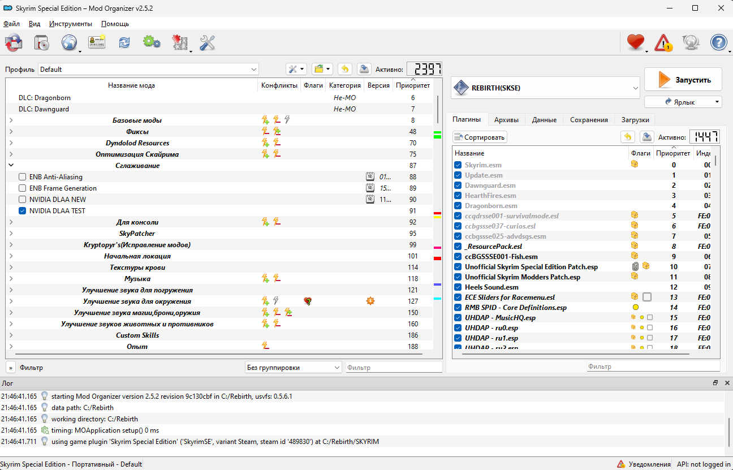Open the Инструменты menu
Viewport: 733px width, 470px height.
point(71,24)
